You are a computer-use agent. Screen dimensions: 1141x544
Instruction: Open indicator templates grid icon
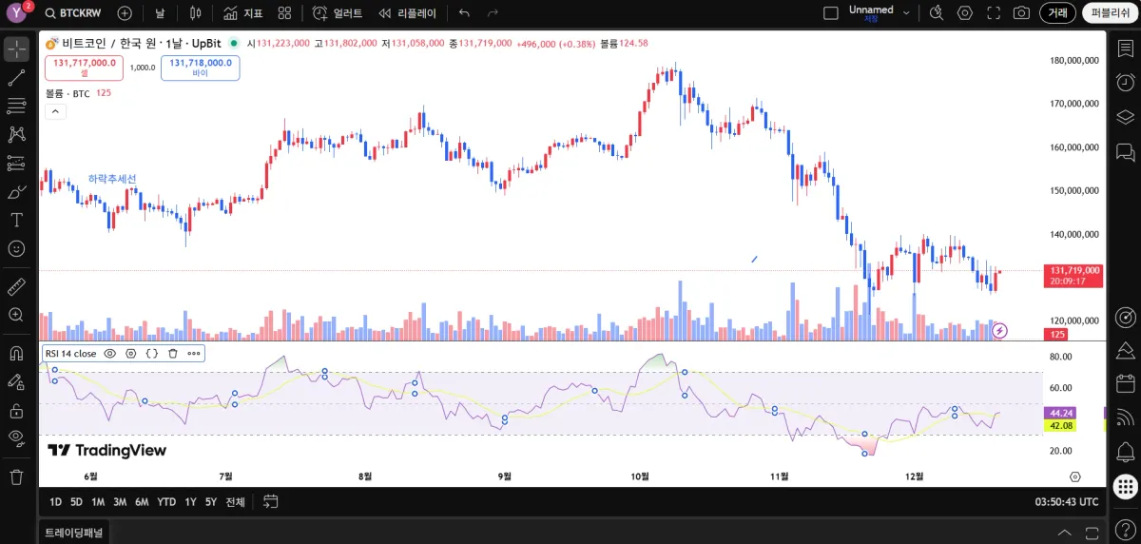284,13
